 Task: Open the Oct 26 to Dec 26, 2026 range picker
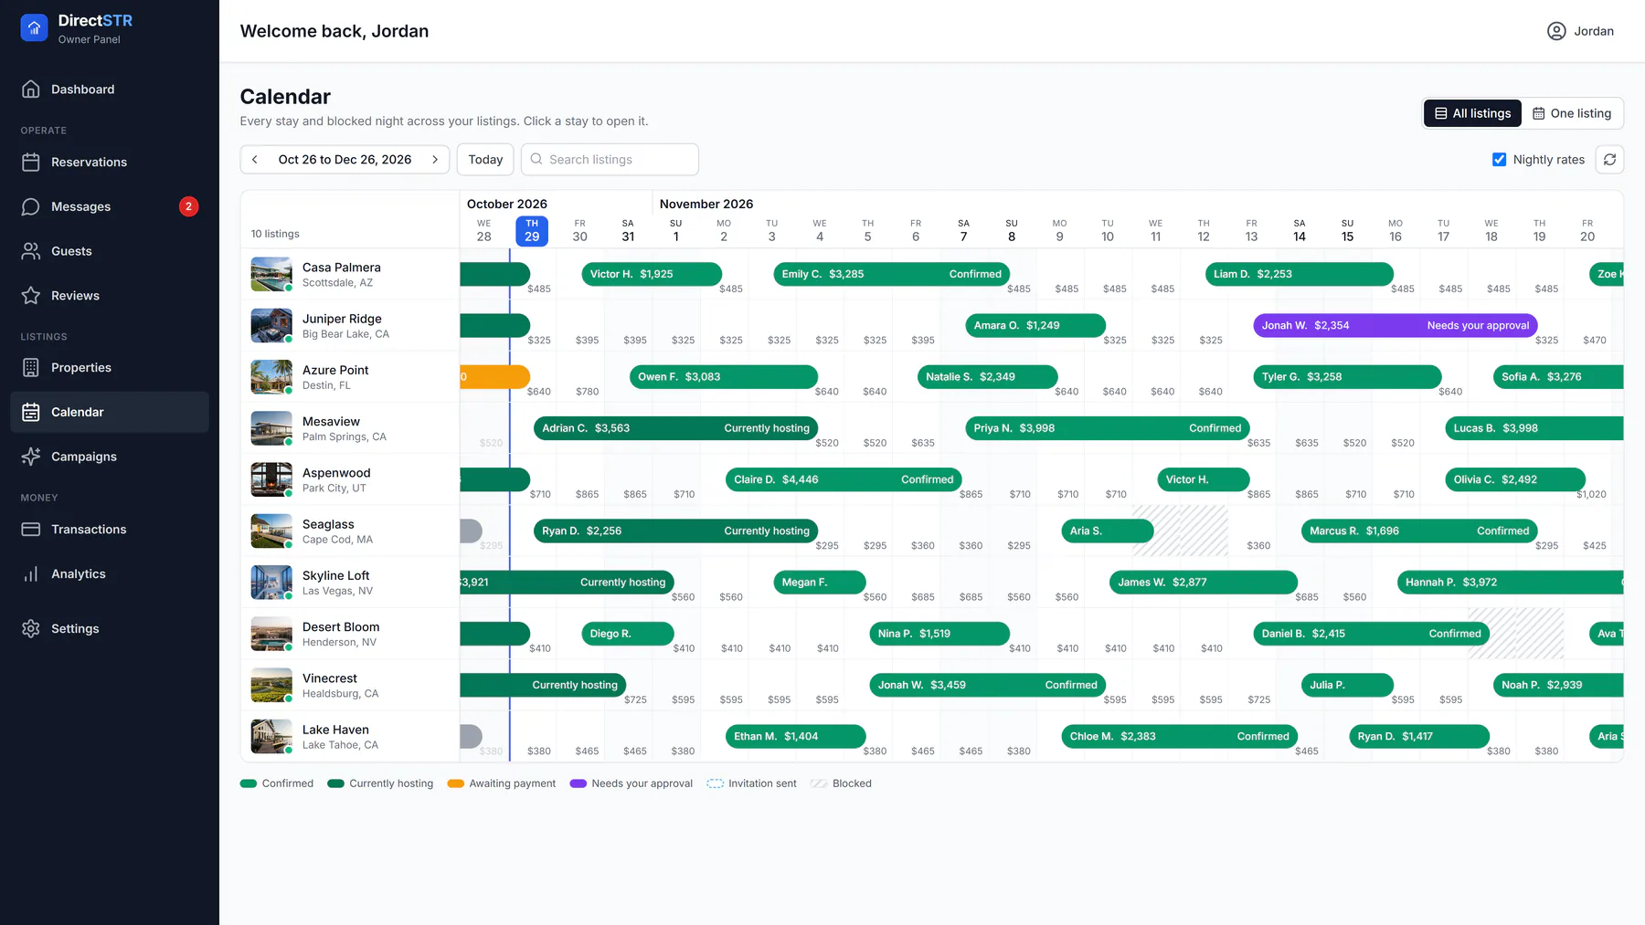(345, 160)
